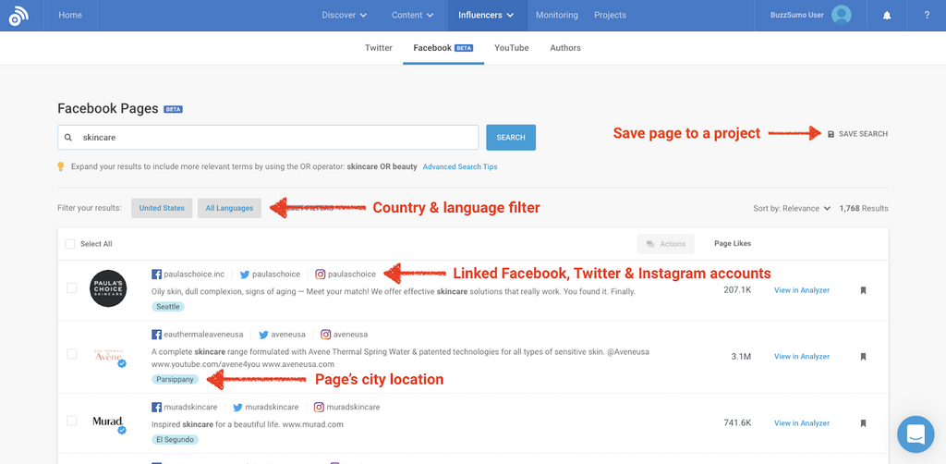Check the Select All checkbox
Screen dimensions: 946x464
pos(70,244)
